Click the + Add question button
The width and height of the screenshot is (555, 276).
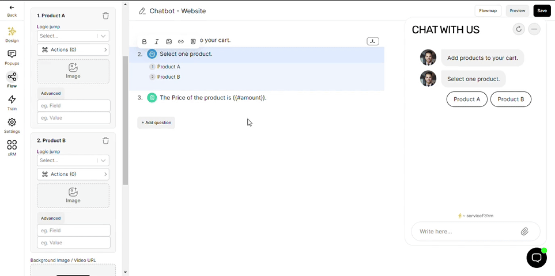(x=156, y=122)
